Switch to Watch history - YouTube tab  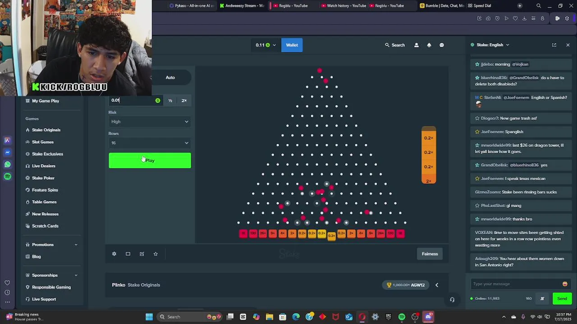coord(343,6)
